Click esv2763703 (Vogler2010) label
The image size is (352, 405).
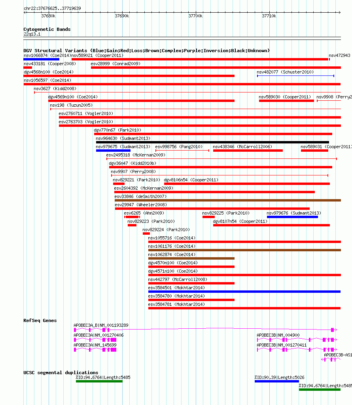(86, 122)
